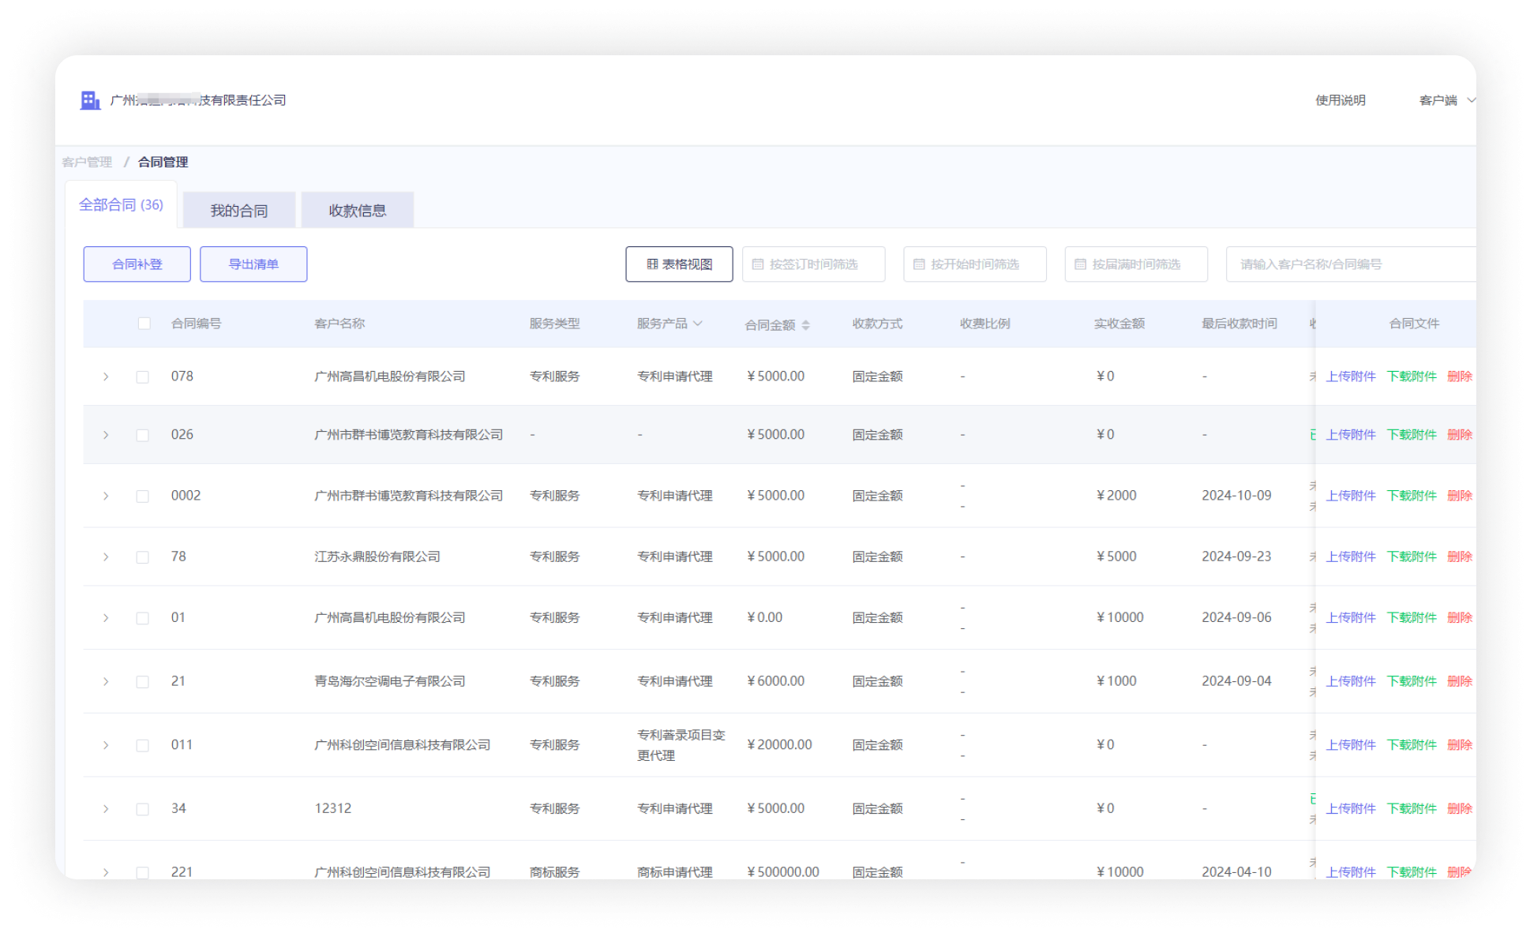The height and width of the screenshot is (933, 1530).
Task: Expand the row for contract 0002
Action: (106, 496)
